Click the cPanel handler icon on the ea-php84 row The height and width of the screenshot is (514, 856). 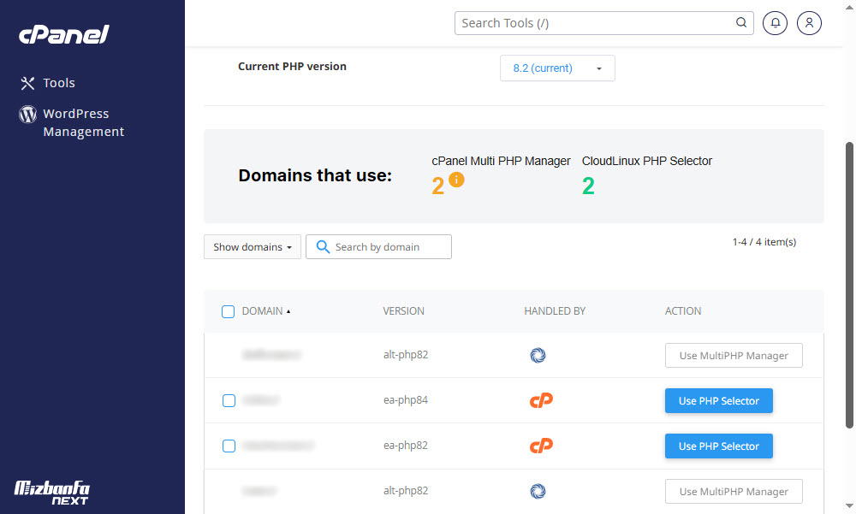(541, 400)
